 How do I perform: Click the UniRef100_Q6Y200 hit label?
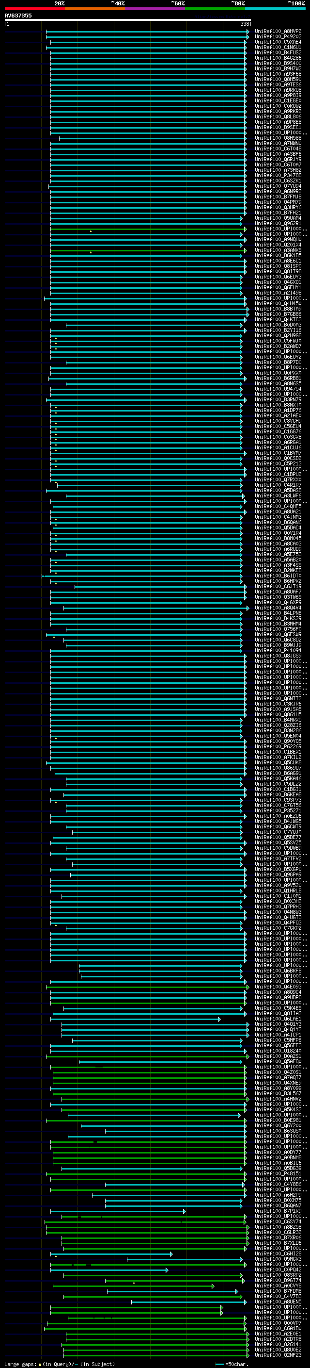[278, 1125]
